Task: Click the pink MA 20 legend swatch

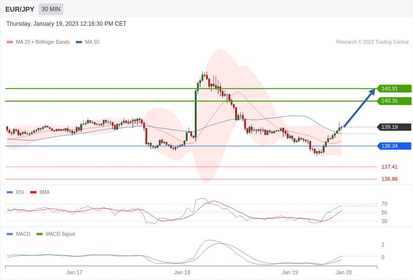Action: coord(10,42)
